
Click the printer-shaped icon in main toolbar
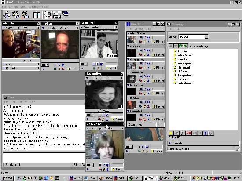click(57, 15)
